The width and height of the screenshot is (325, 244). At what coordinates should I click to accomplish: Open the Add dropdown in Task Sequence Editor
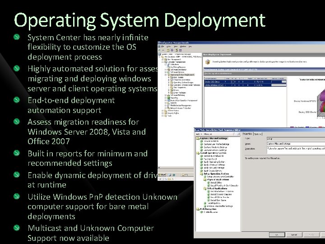[x=199, y=134]
